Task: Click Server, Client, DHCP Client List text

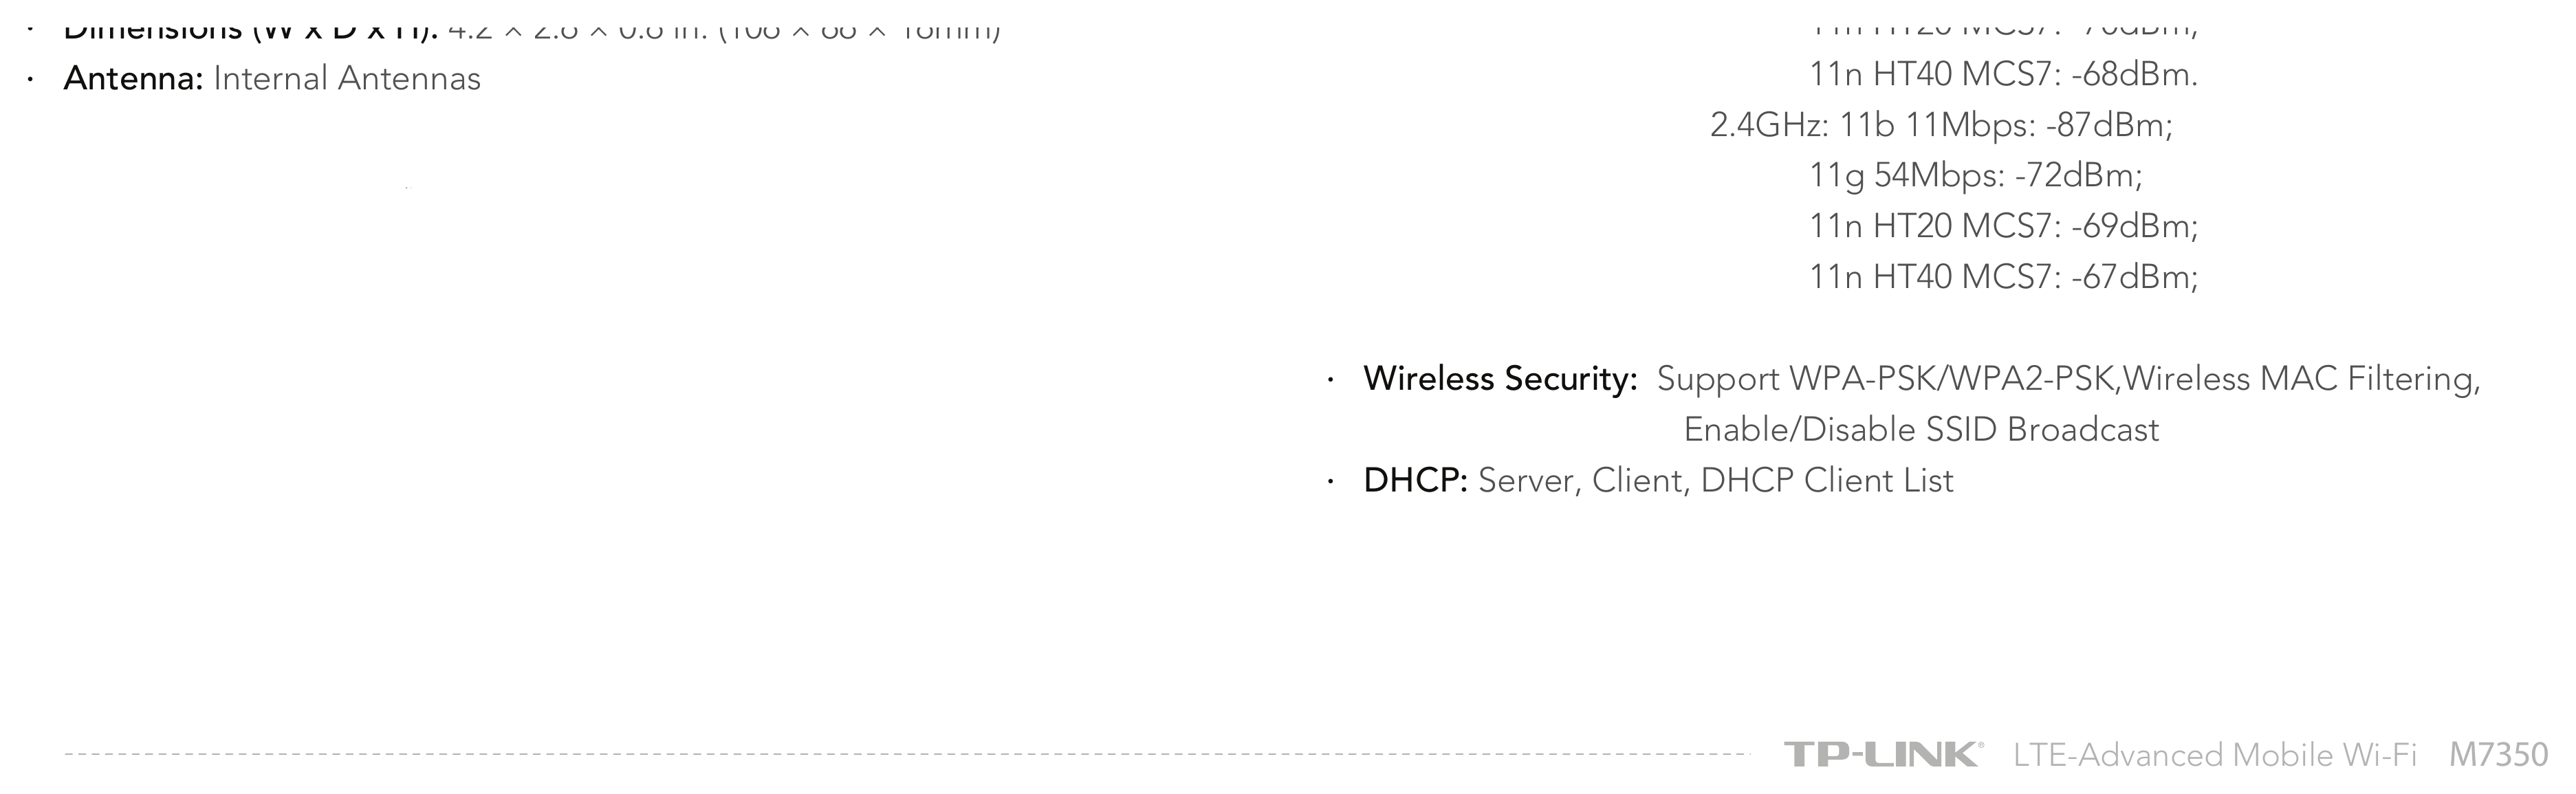Action: tap(1716, 480)
